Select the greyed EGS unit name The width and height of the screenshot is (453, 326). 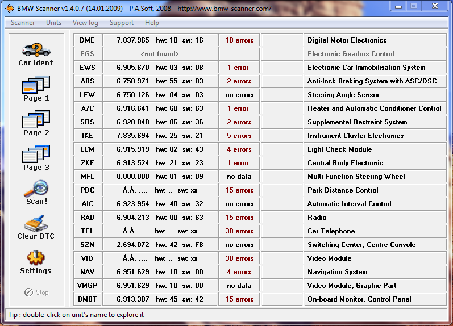click(88, 54)
